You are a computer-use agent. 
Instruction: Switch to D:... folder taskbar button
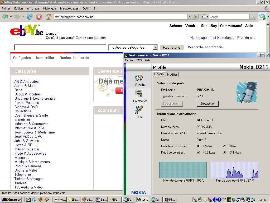point(74,200)
